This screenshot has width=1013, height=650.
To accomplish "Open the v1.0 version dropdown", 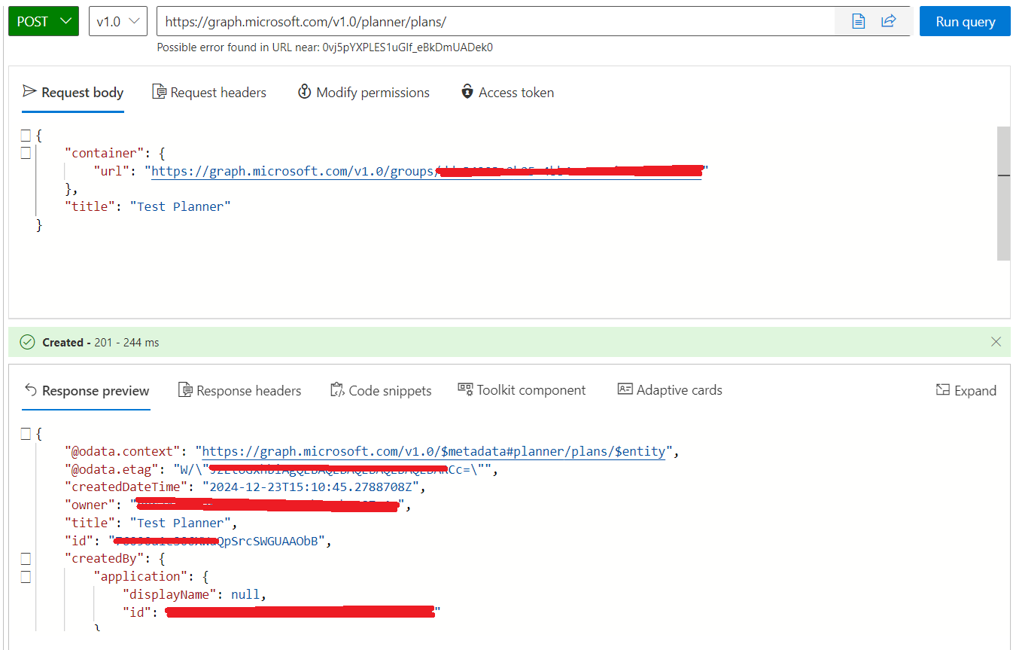I will [x=118, y=22].
